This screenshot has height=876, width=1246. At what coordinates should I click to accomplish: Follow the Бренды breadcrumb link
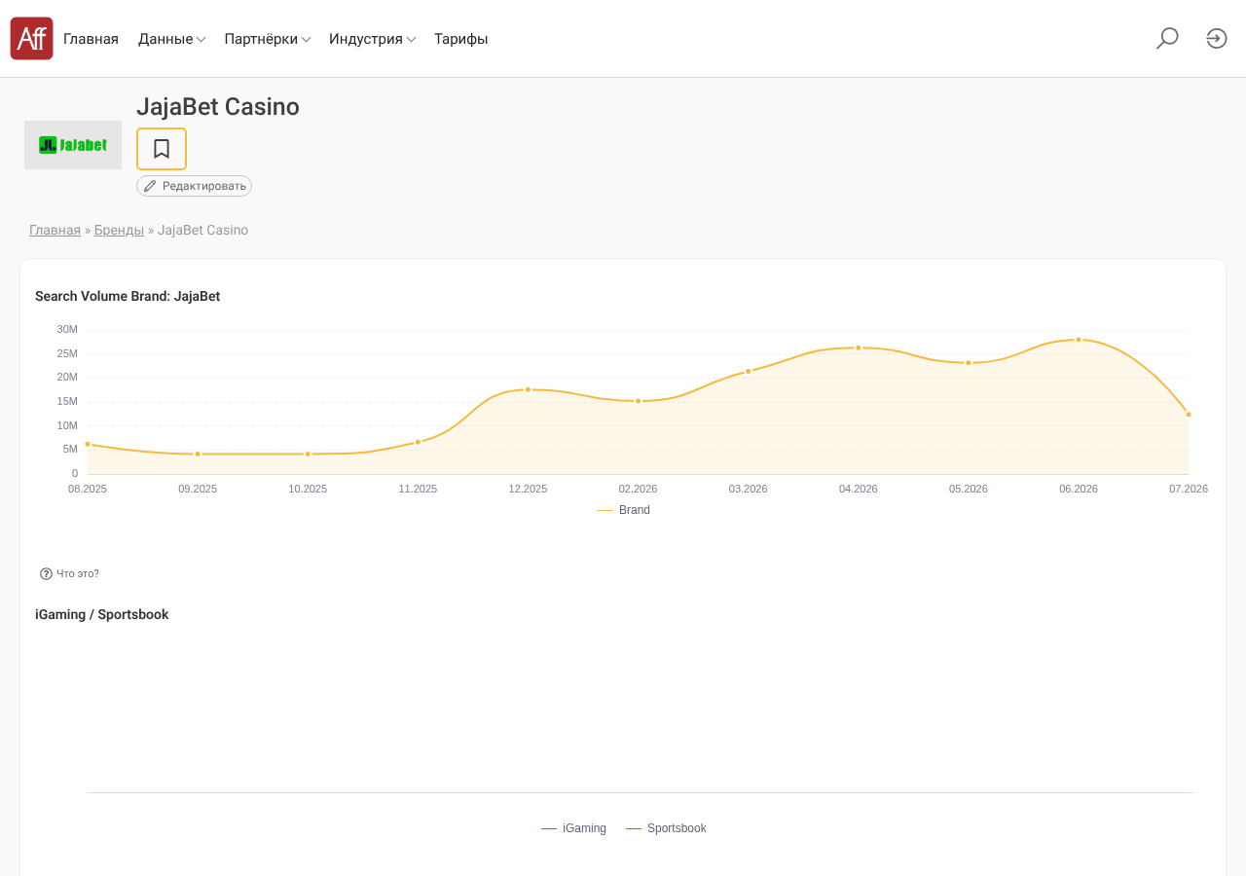coord(119,231)
